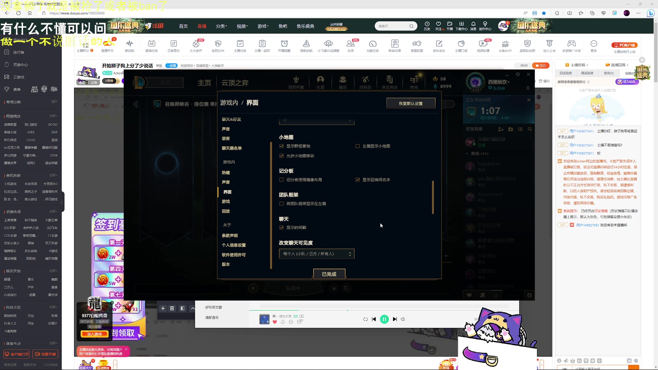Screen dimensions: 658x370
Task: Click the settings panel vertical scrollbar
Action: pyautogui.click(x=433, y=197)
